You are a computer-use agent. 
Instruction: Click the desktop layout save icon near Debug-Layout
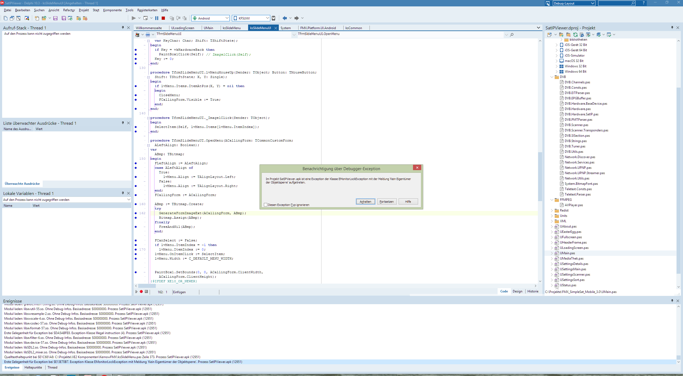(x=548, y=3)
